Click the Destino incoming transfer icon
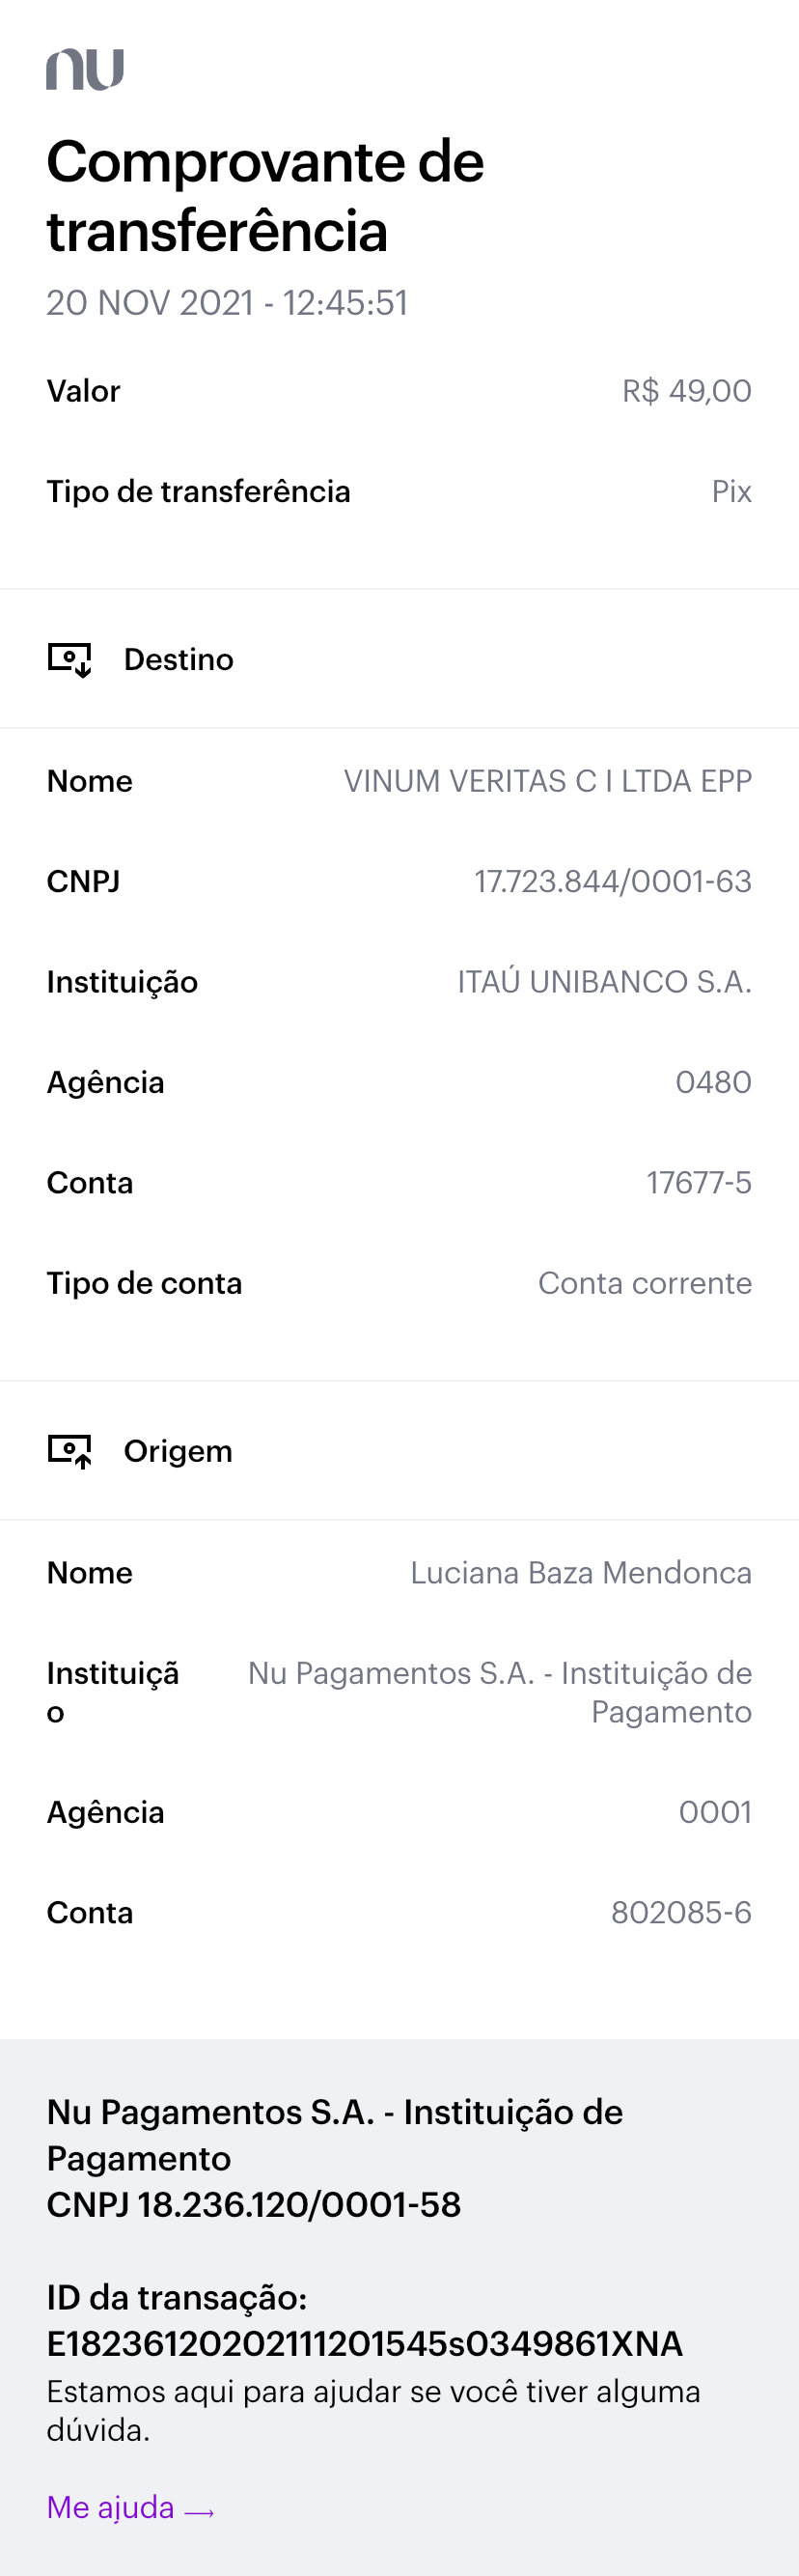Image resolution: width=799 pixels, height=2576 pixels. coord(70,660)
